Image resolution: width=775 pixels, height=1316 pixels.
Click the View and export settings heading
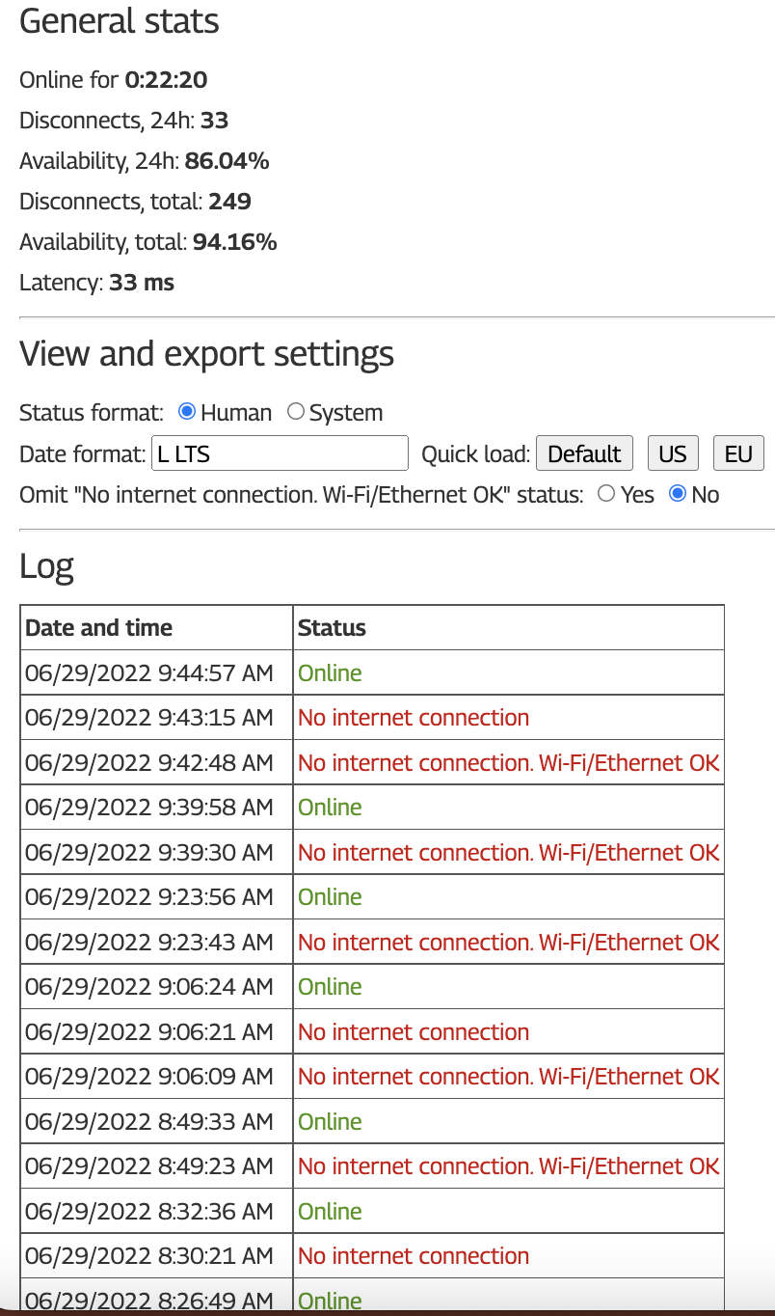(206, 354)
